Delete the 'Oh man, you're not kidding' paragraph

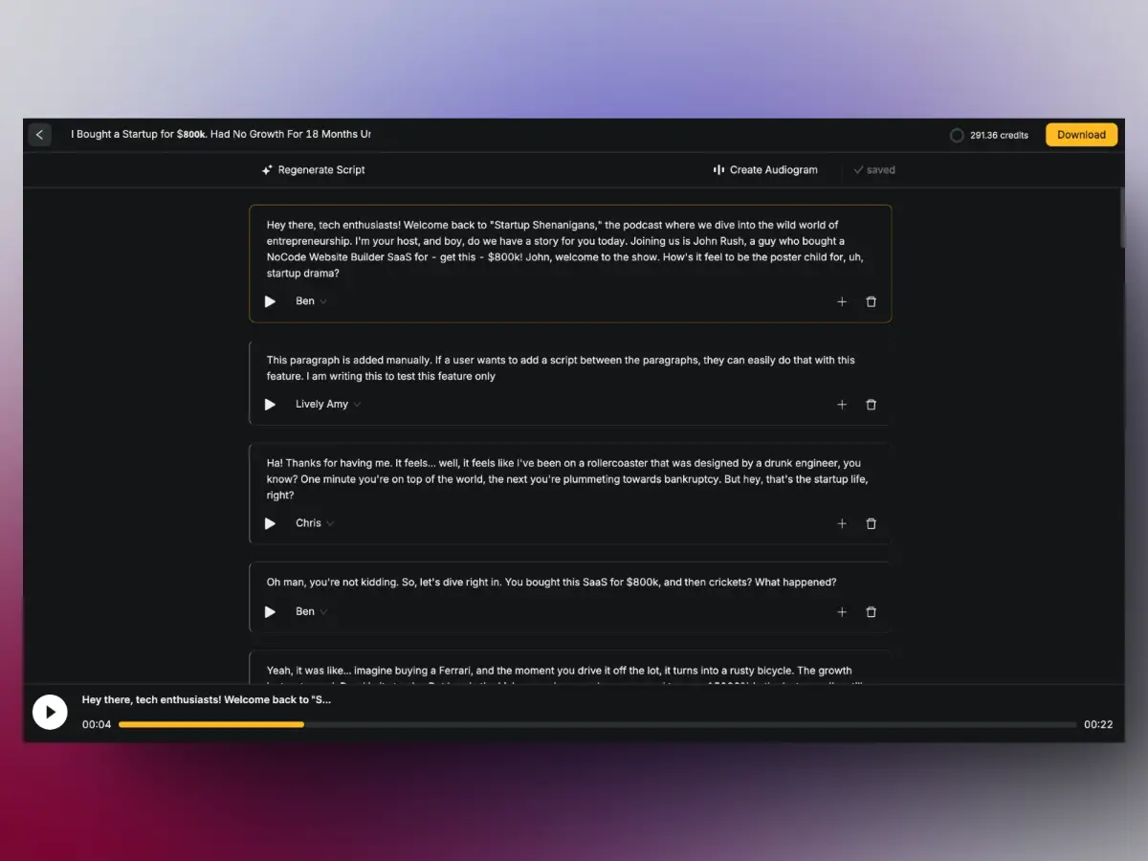pos(871,612)
